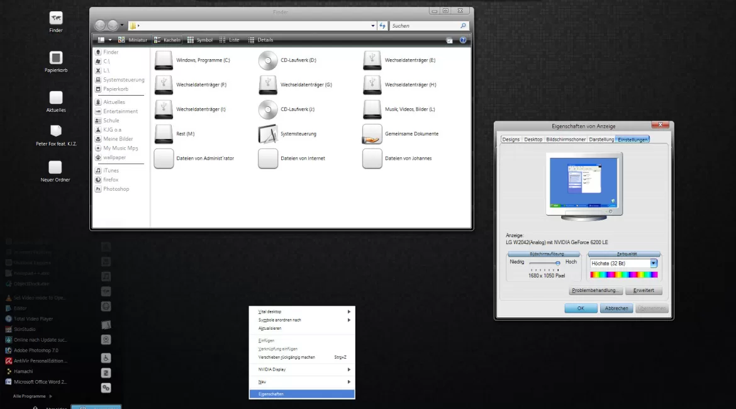Click the Suchen search field
The height and width of the screenshot is (409, 736).
[425, 26]
